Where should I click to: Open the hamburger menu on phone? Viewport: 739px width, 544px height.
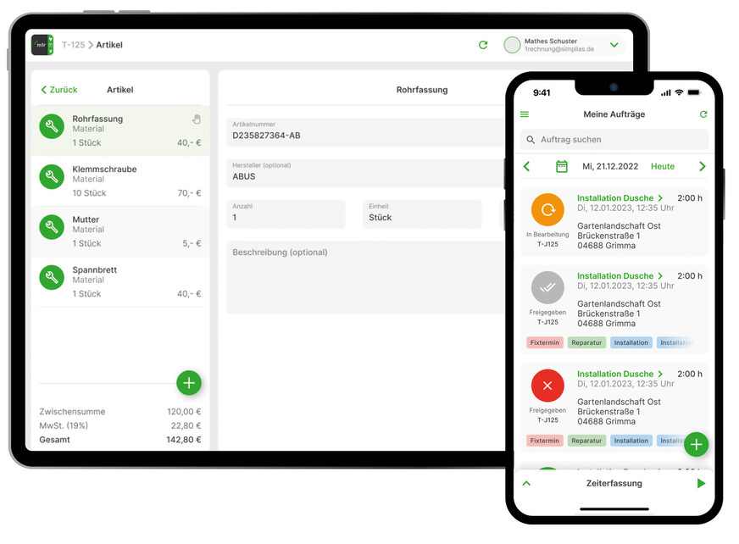tap(525, 114)
